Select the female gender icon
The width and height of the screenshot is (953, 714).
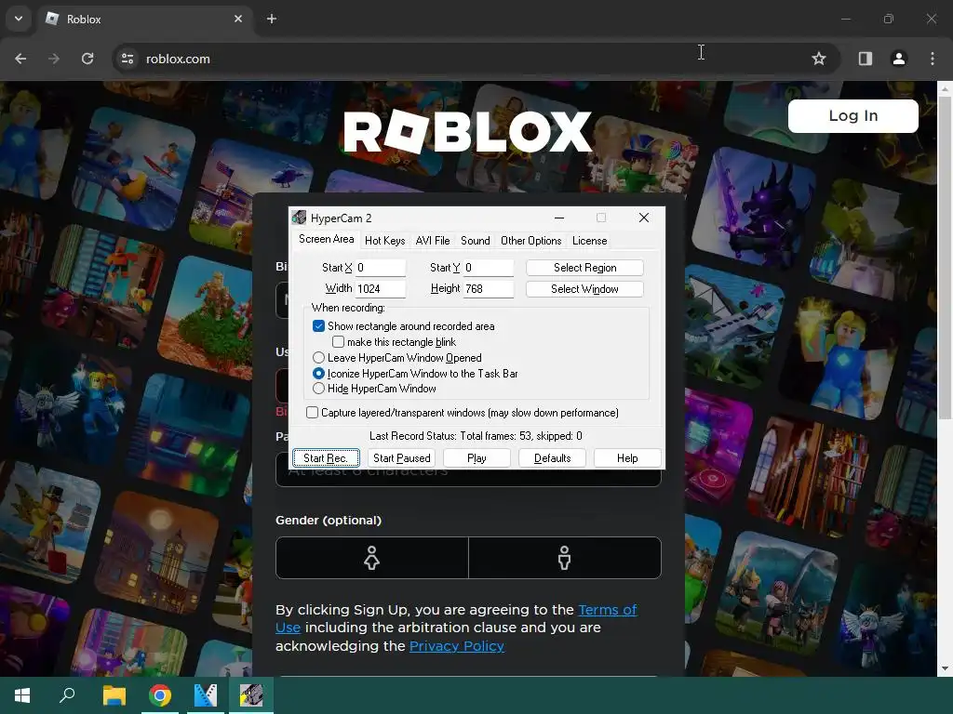[372, 558]
